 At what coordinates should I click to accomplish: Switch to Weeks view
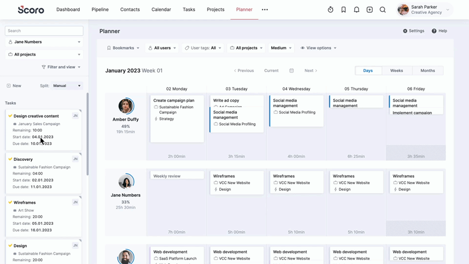pos(396,70)
